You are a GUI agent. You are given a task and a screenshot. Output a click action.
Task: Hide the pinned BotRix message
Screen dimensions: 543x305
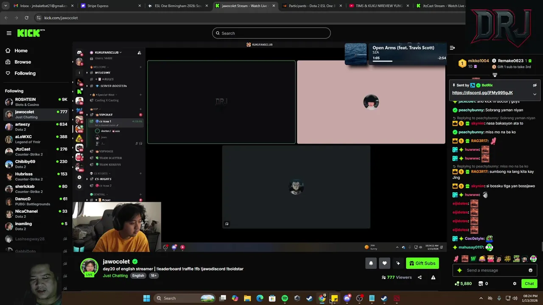coord(535,85)
